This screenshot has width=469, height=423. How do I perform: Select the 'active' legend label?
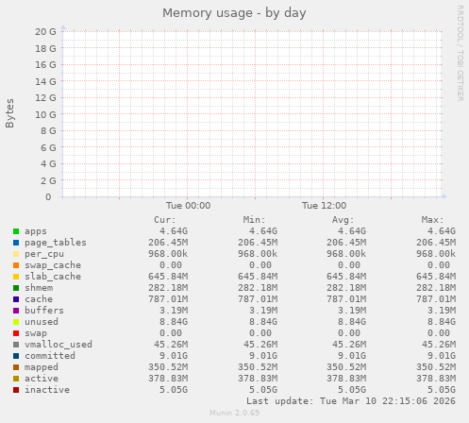42,379
